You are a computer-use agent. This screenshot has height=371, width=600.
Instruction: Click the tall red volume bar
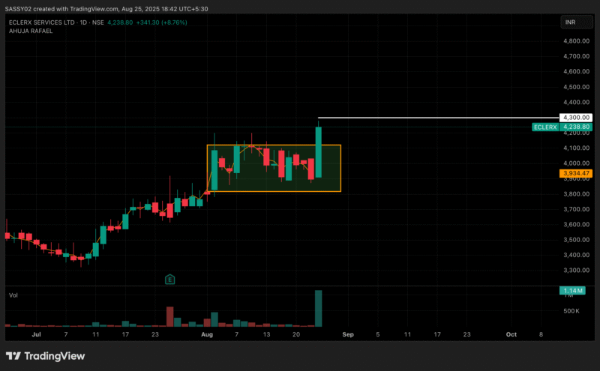point(169,316)
